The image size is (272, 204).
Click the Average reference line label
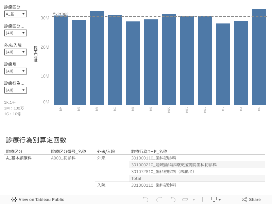[x=61, y=14]
